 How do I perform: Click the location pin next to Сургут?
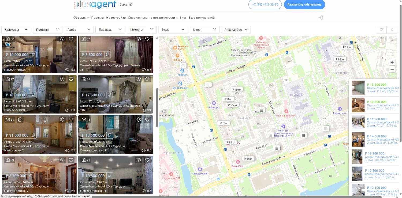[x=131, y=5]
